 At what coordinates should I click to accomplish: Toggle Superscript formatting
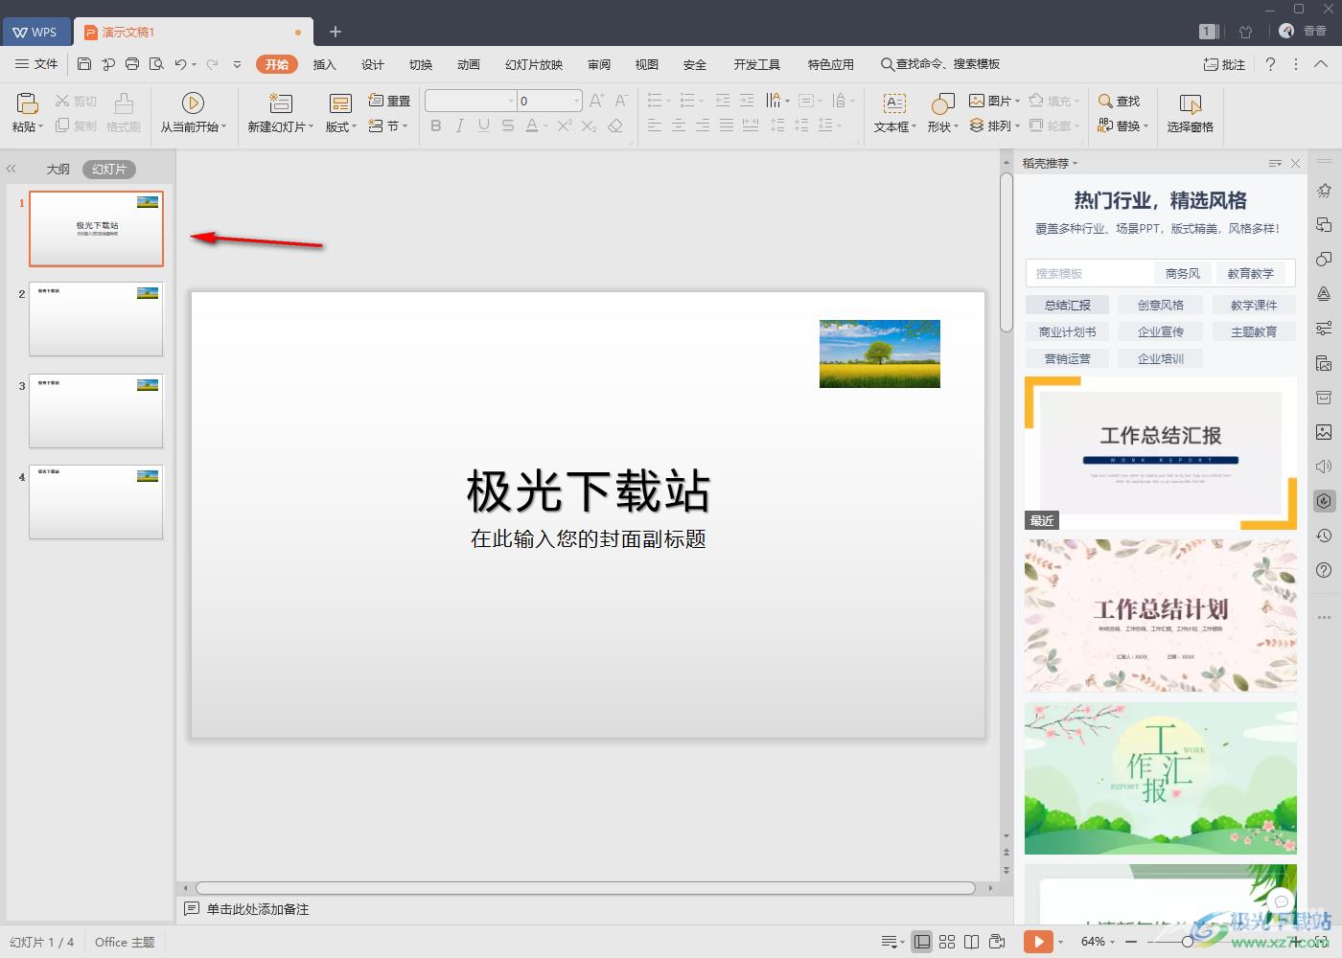click(565, 125)
